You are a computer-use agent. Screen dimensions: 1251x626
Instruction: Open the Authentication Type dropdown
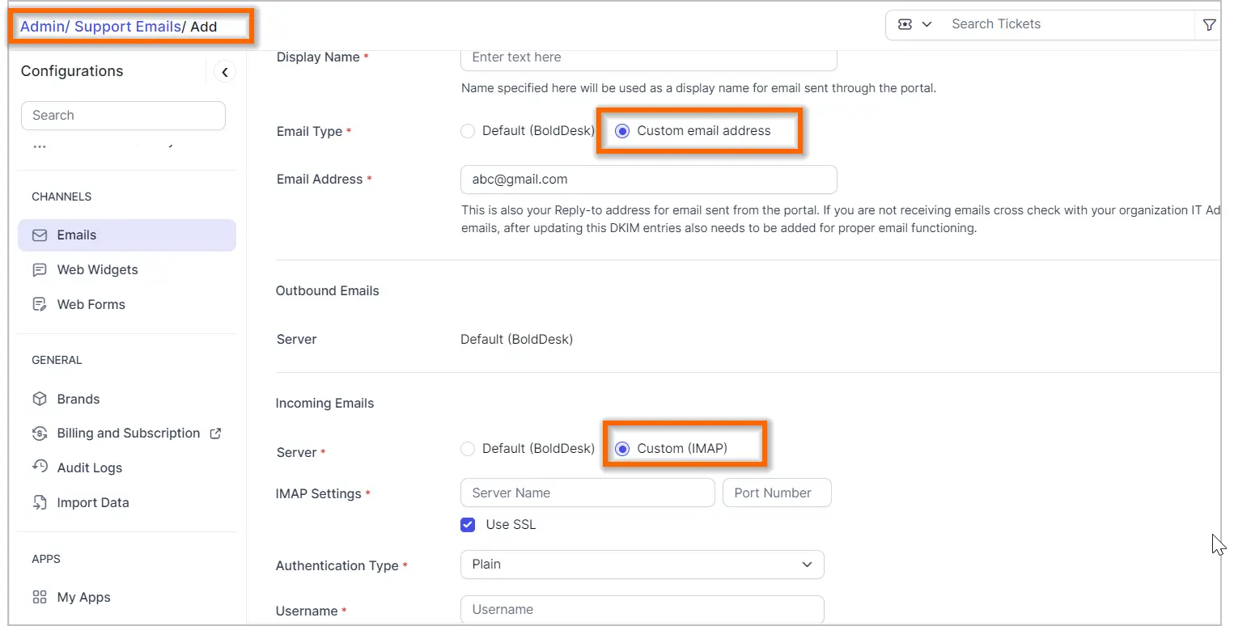click(642, 565)
